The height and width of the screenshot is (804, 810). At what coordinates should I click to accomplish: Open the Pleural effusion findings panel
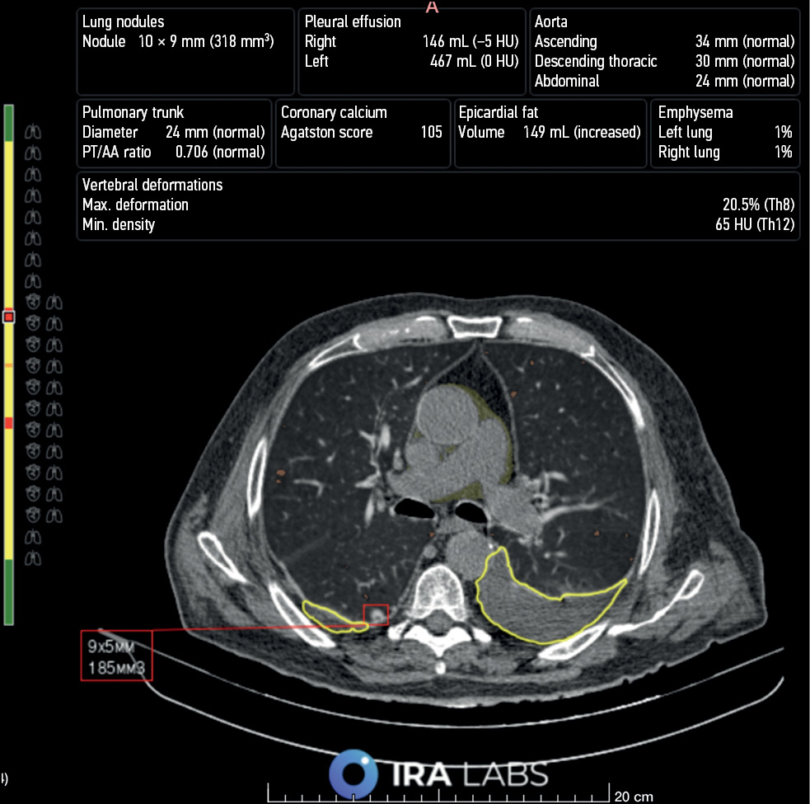tap(411, 51)
